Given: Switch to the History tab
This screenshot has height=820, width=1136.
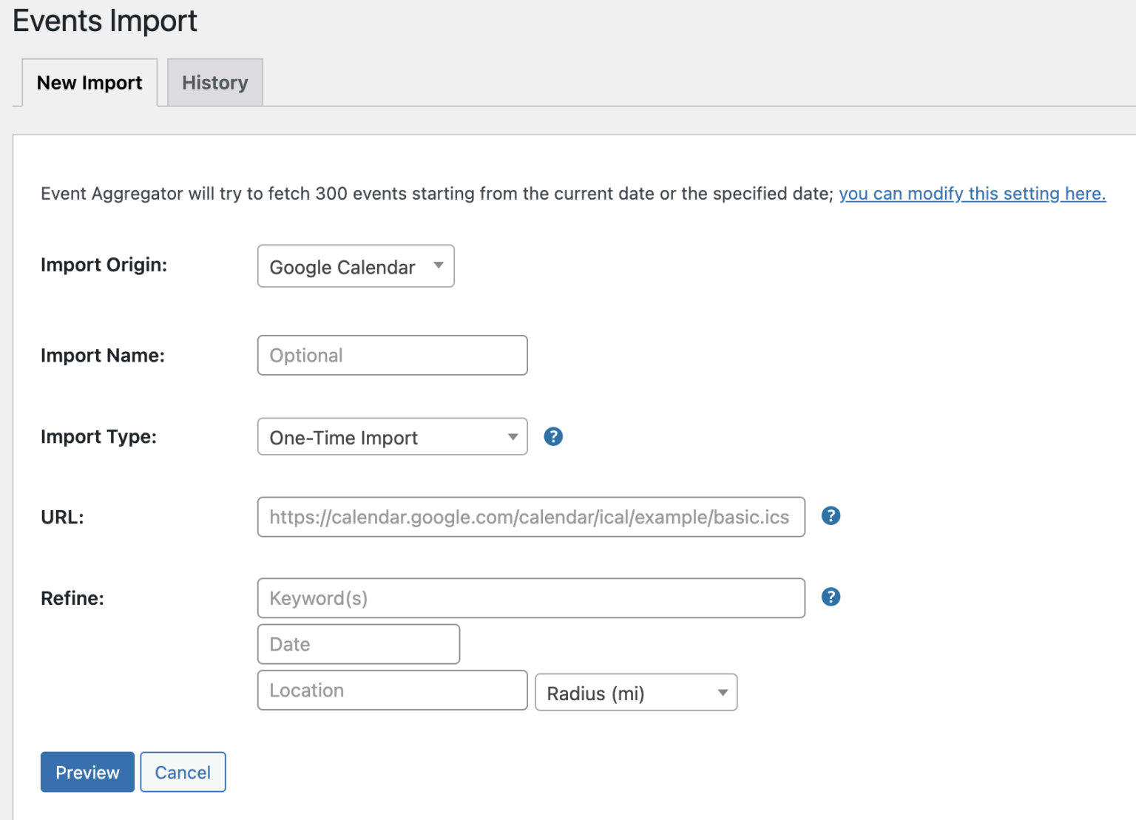Looking at the screenshot, I should [x=215, y=83].
